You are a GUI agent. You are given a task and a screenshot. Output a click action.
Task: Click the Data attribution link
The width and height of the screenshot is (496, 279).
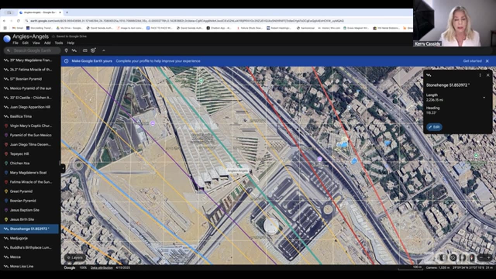102,267
